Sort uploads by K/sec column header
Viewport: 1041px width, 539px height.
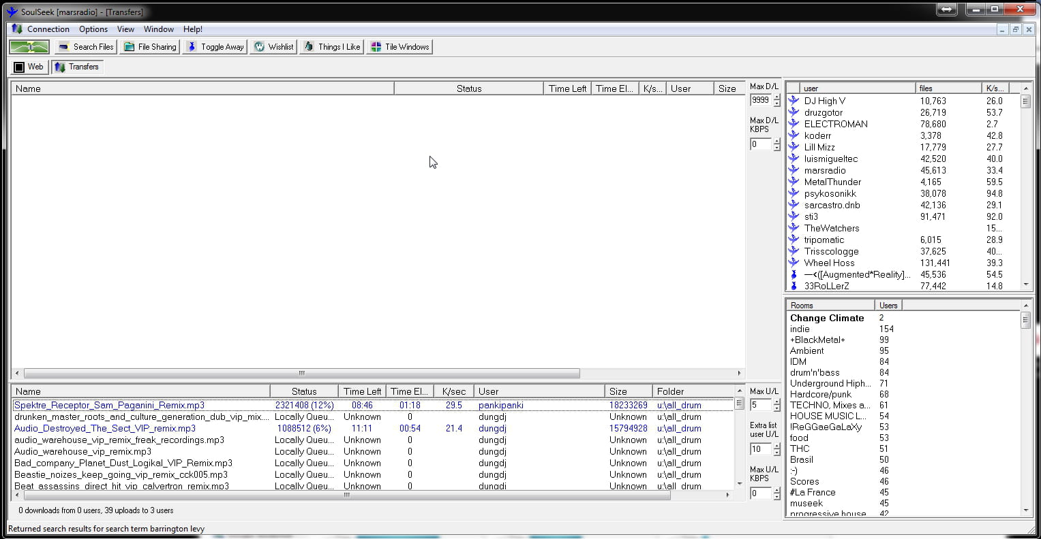[x=453, y=391]
